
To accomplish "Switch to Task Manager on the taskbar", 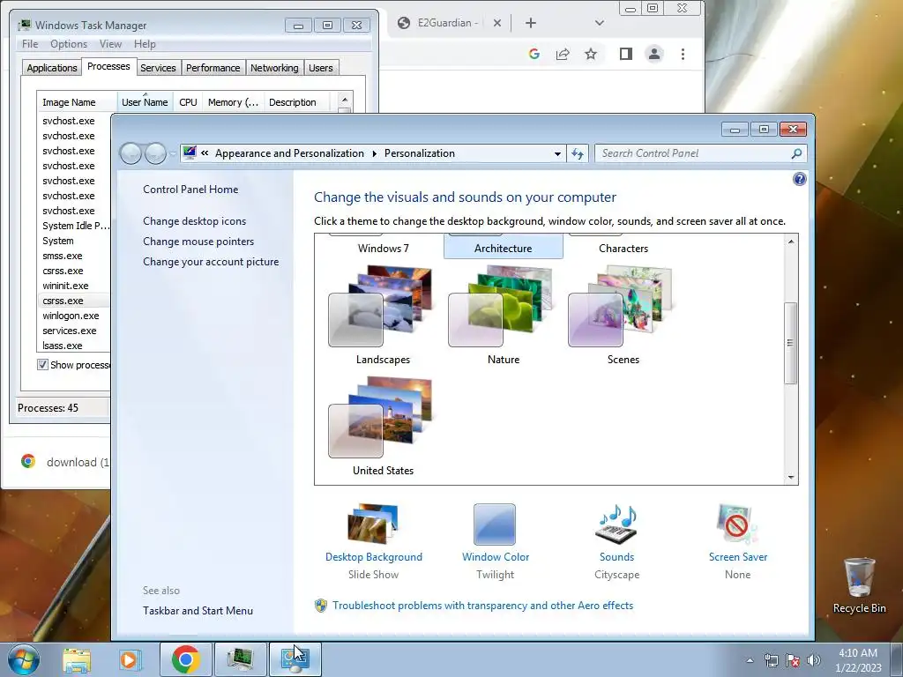I will (240, 659).
